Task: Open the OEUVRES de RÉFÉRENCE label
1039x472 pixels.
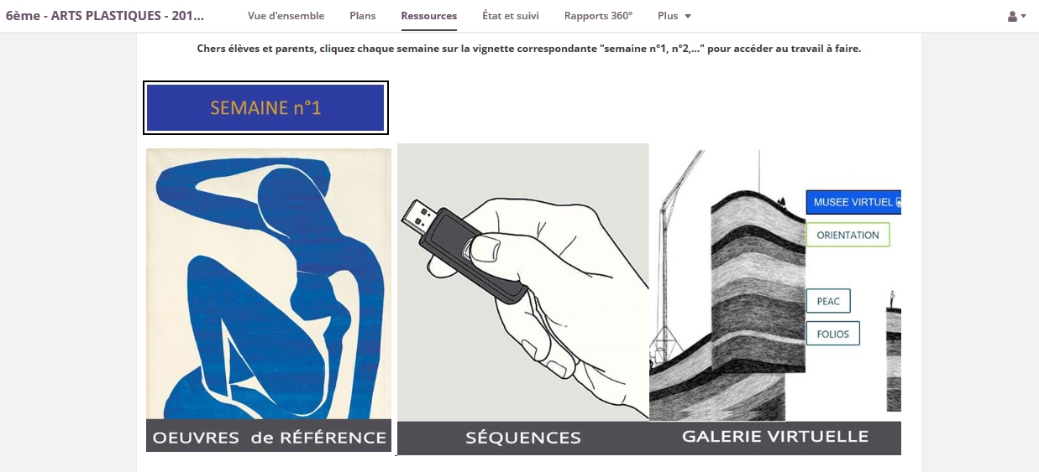Action: [269, 436]
